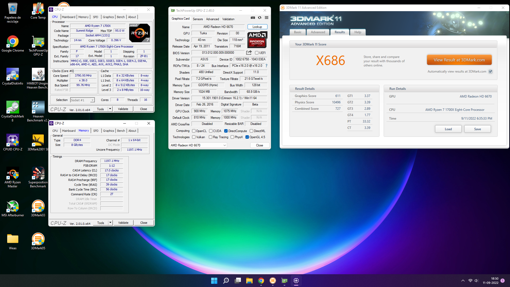
Task: Open the Papelera de reciclaje desktop icon
Action: 12,13
